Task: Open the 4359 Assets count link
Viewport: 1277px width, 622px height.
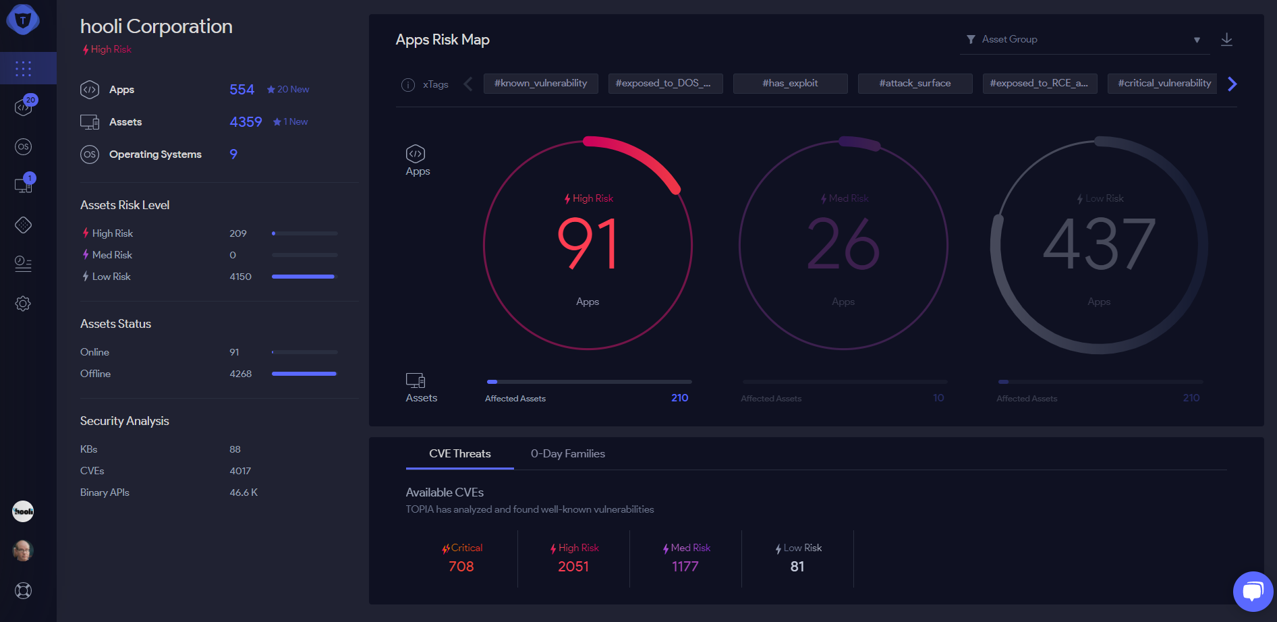Action: (246, 122)
